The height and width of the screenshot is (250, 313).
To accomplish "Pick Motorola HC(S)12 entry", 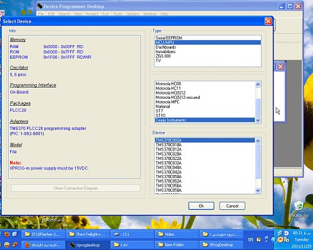I will pyautogui.click(x=205, y=93).
